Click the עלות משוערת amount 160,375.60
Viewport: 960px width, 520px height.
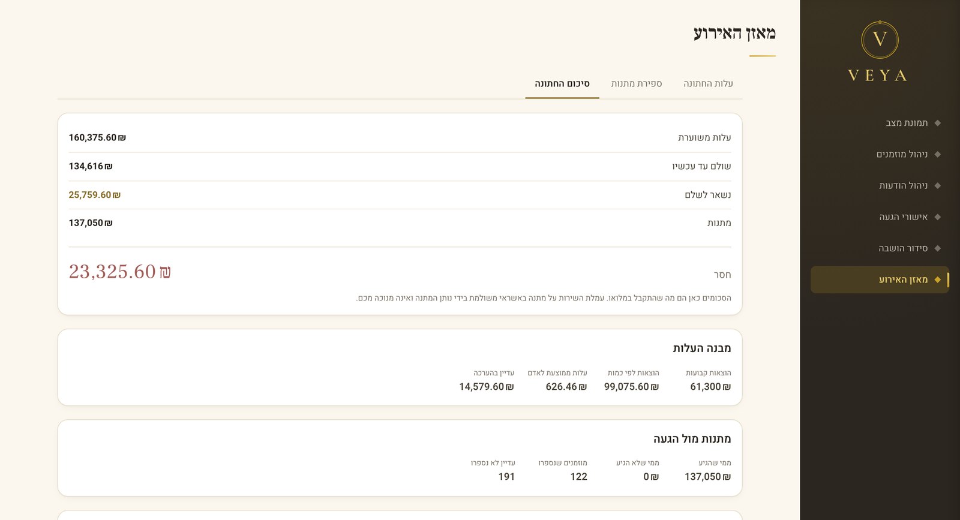(97, 137)
